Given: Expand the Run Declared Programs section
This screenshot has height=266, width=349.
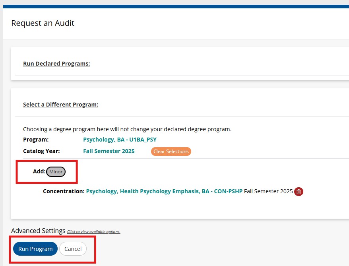Looking at the screenshot, I should [56, 64].
